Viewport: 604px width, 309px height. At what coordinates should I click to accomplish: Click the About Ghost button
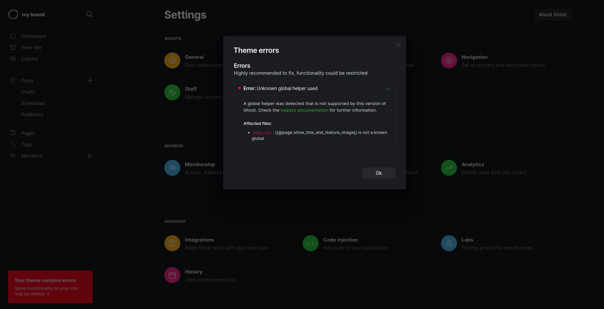coord(552,14)
